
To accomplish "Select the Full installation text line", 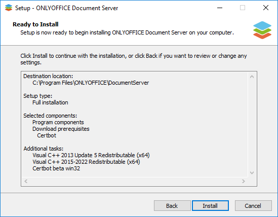I will pos(50,102).
